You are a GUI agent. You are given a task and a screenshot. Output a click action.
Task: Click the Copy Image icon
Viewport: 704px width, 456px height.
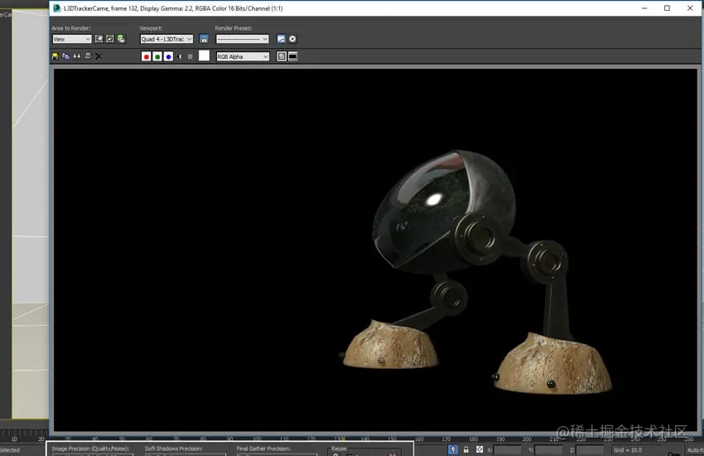tap(65, 56)
